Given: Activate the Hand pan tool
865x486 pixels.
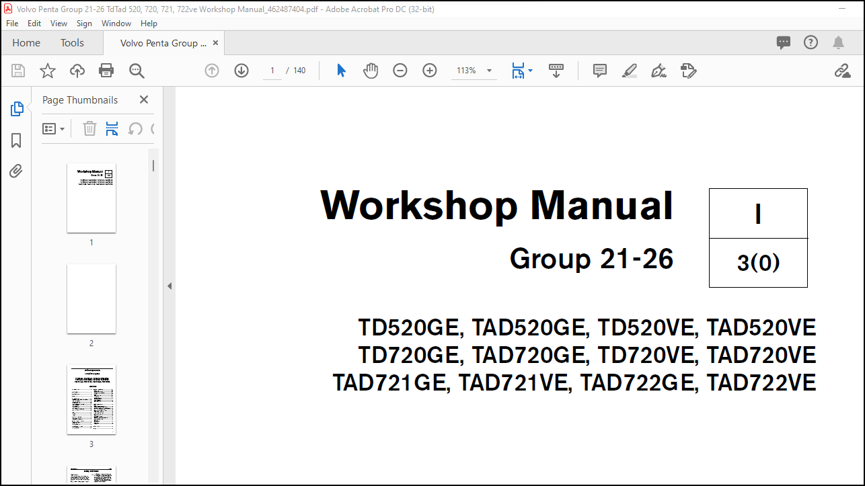Looking at the screenshot, I should 371,71.
